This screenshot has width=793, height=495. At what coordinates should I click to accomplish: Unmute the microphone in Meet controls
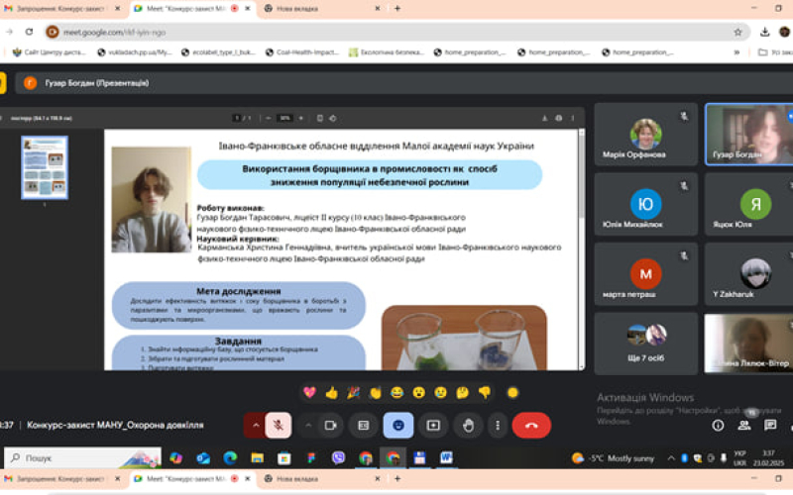tap(279, 426)
